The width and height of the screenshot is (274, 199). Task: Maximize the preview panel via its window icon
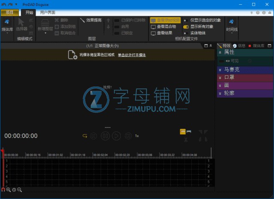[x=206, y=46]
